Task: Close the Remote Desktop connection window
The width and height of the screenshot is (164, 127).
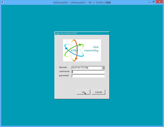Action: point(159,2)
